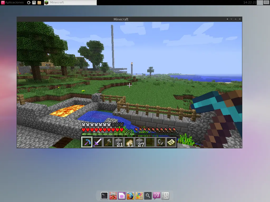270x202 pixels.
Task: Select the cobblestone stack showing 21
Action: (119, 142)
